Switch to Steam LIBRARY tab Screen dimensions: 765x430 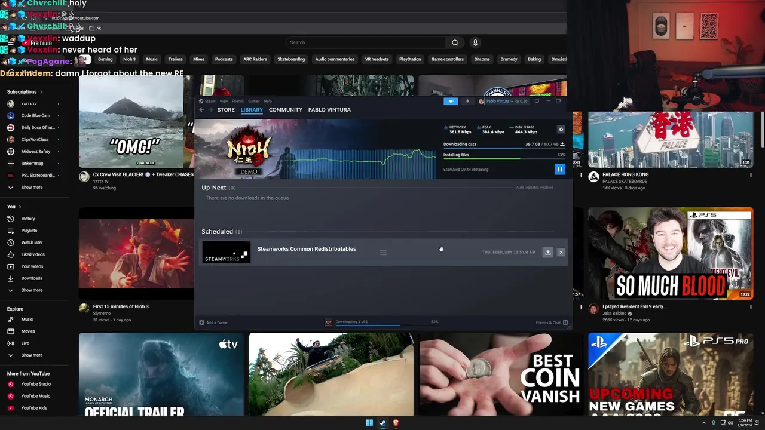click(x=252, y=110)
